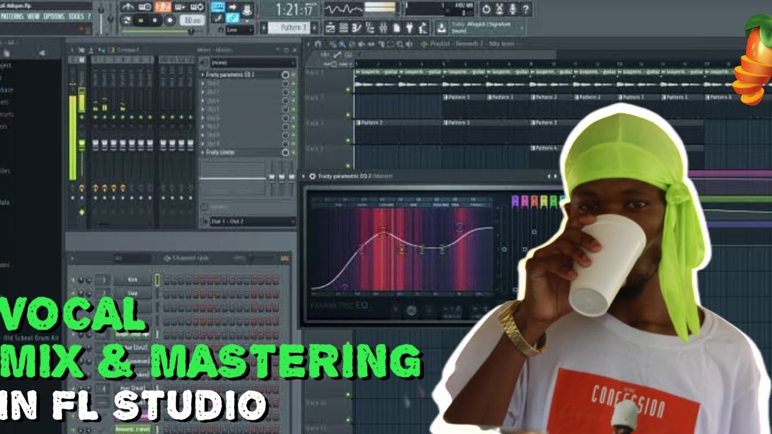Open Fruity parametric EQ 2 gear settings
Image resolution: width=772 pixels, height=434 pixels.
pyautogui.click(x=312, y=176)
